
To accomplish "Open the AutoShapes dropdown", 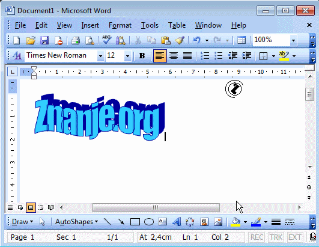I will click(x=76, y=222).
